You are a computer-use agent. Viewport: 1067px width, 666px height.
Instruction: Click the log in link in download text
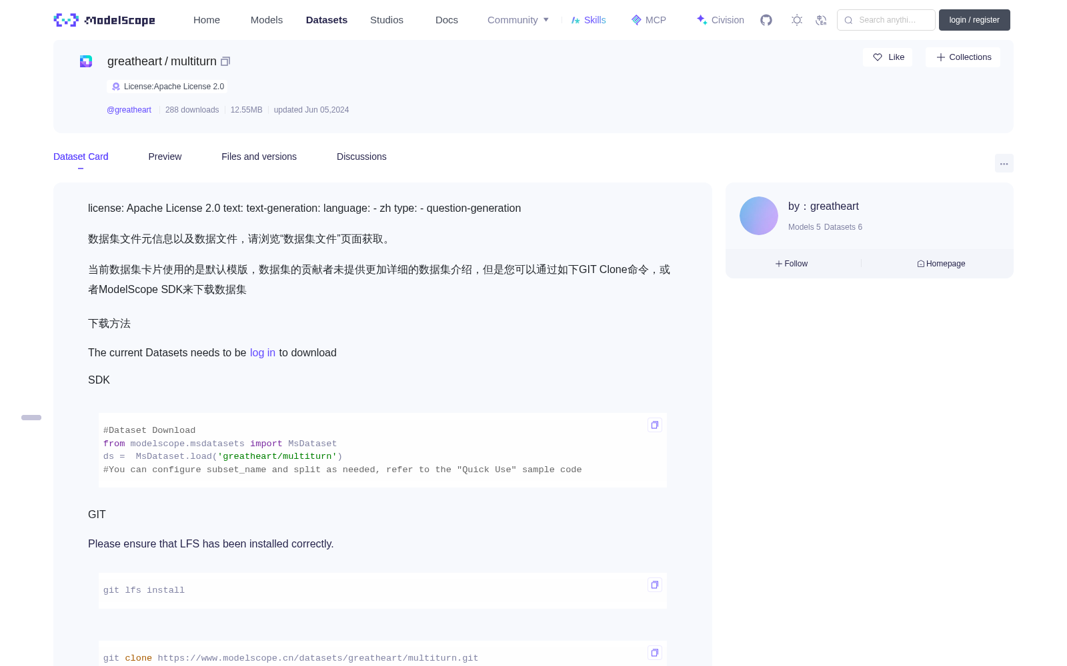263,353
